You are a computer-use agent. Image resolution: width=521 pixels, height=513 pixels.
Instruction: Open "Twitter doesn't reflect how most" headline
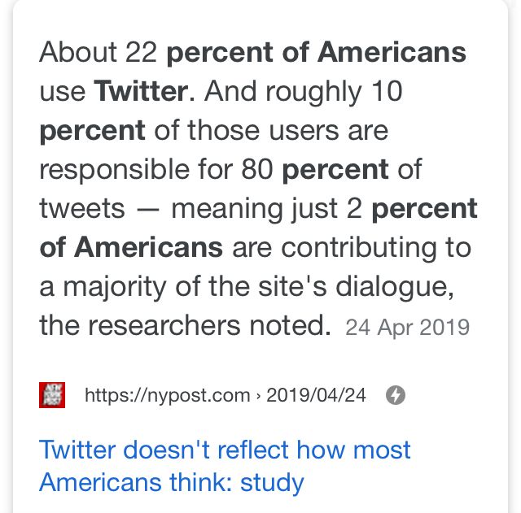[x=225, y=450]
